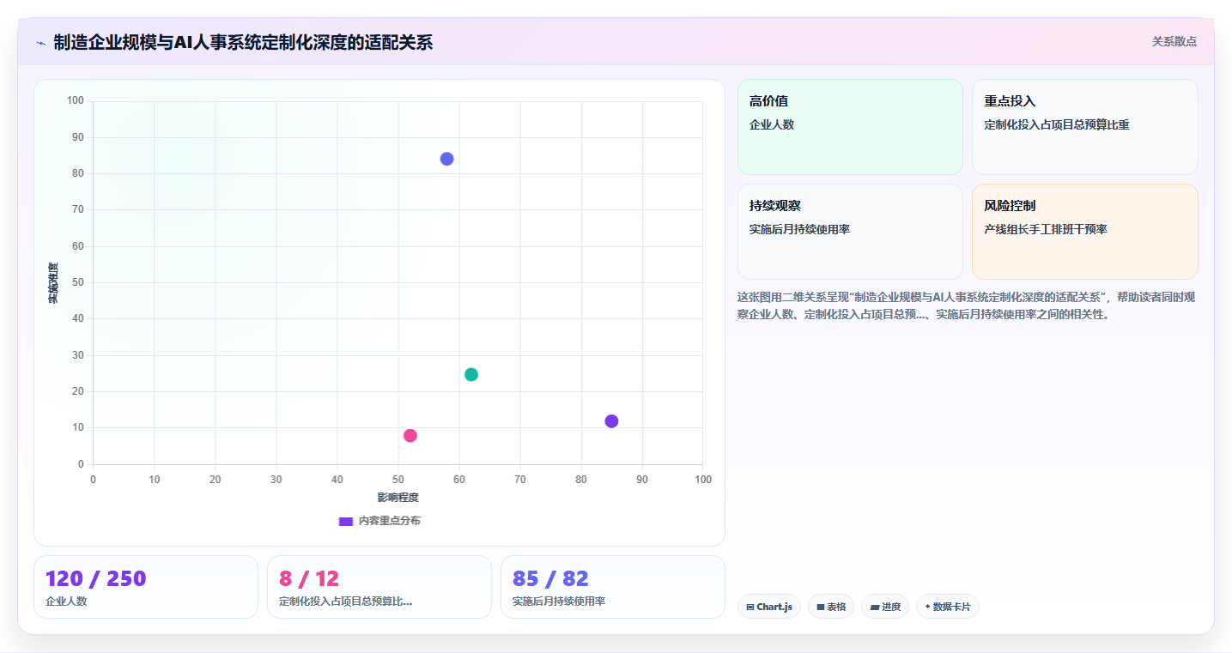
Task: Open the 风险控制 card
Action: coord(1085,232)
